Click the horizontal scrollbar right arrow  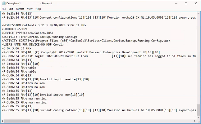coord(195,121)
